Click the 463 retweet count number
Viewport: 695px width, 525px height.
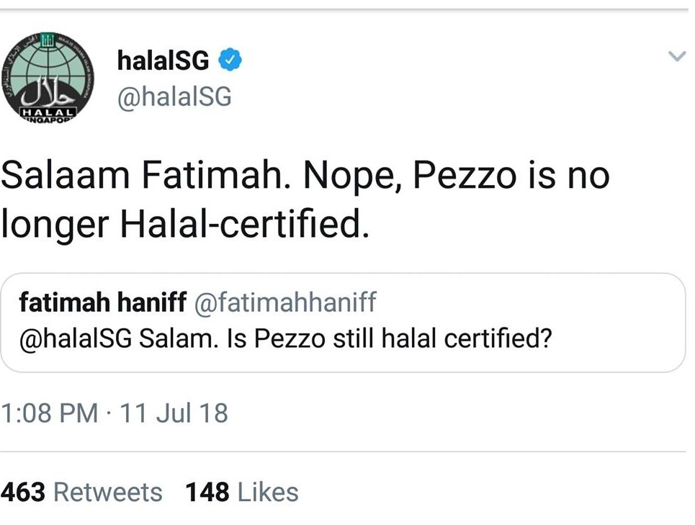point(23,492)
